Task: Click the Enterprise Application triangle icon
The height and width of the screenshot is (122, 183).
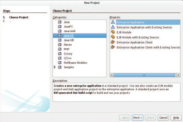Action: [x=113, y=22]
